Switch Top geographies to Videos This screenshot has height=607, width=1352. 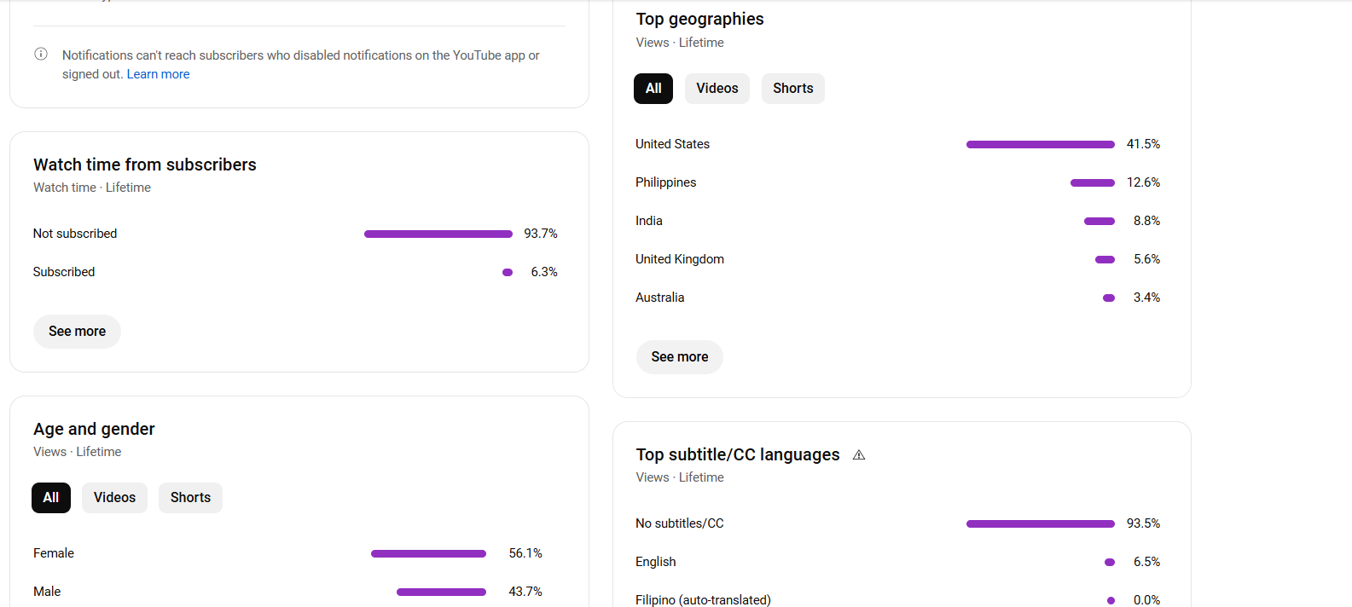(717, 89)
